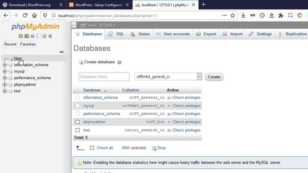Open a new browser tab plus
This screenshot has width=308, height=173.
[203, 4]
